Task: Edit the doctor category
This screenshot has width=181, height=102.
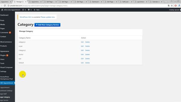Action: [x=82, y=54]
